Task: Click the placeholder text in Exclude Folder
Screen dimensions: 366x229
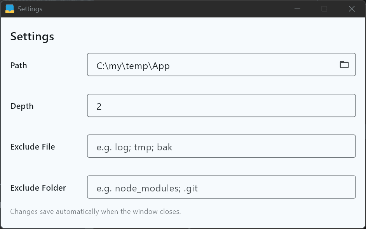Action: click(148, 188)
